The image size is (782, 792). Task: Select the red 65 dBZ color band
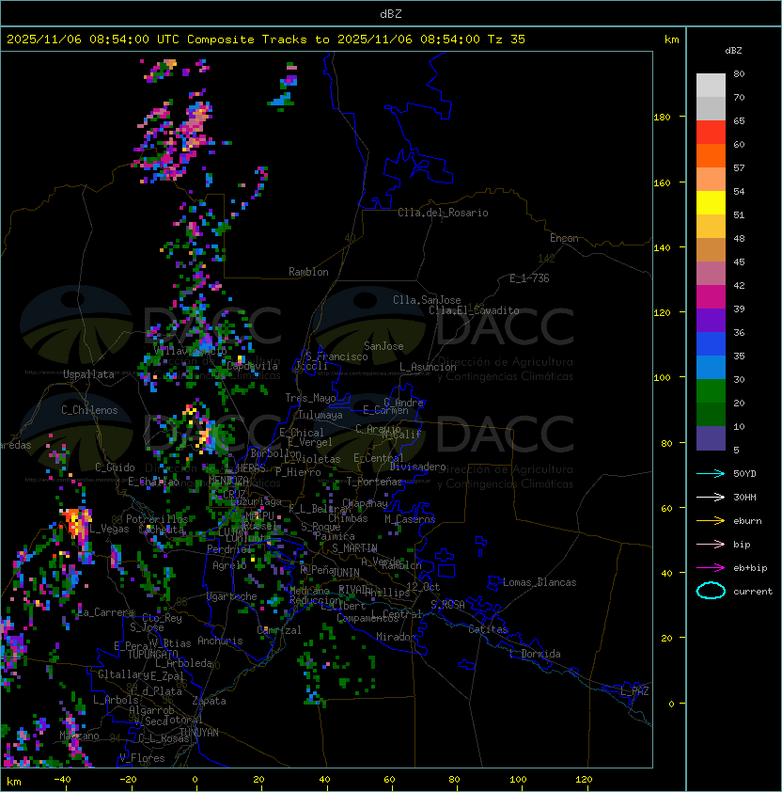(x=711, y=132)
